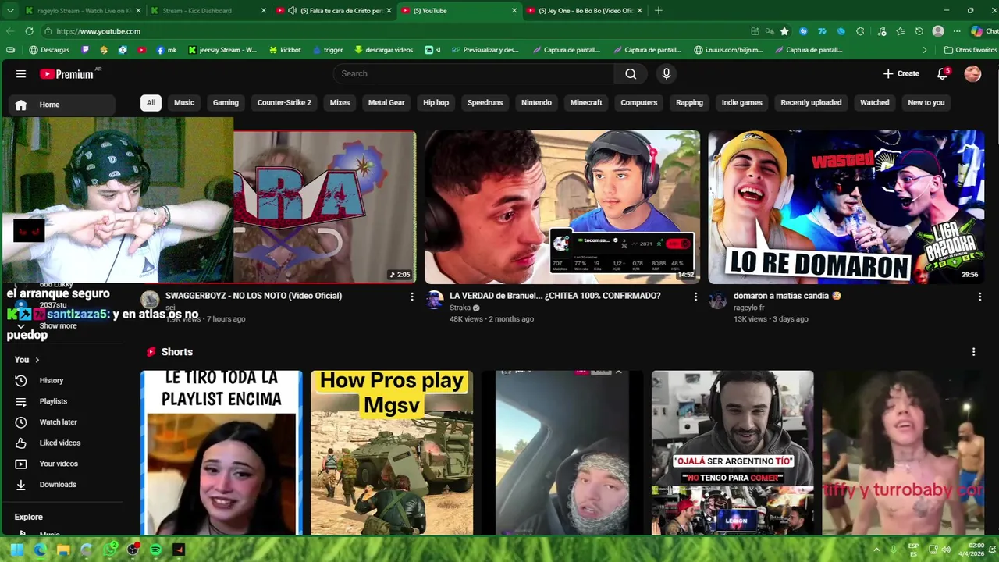Open options for SWAGGERBOYZ video
999x562 pixels.
click(x=412, y=297)
